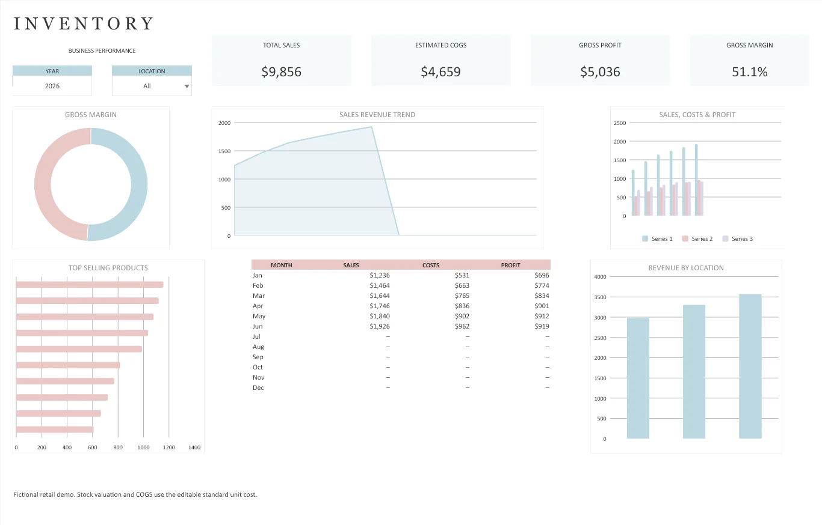Click the longest Top Selling Products bar

click(90, 285)
